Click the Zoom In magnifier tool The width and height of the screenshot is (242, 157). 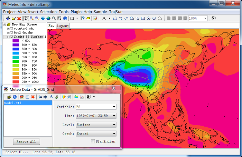point(31,18)
